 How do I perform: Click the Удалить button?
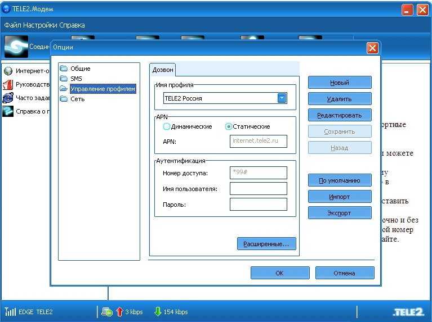click(340, 99)
